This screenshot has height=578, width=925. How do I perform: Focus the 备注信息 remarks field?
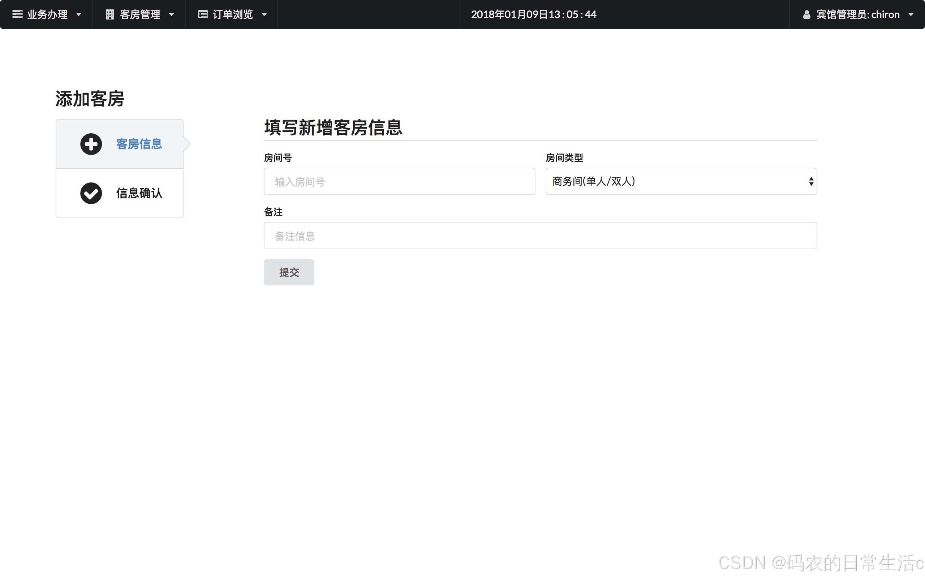pos(540,236)
